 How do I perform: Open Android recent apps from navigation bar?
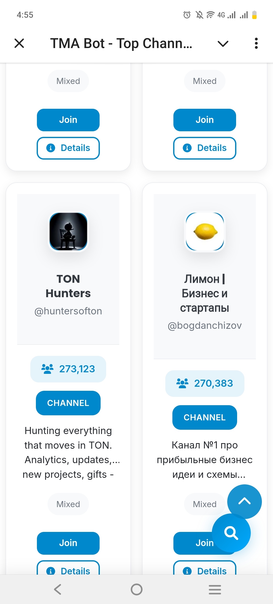215,589
